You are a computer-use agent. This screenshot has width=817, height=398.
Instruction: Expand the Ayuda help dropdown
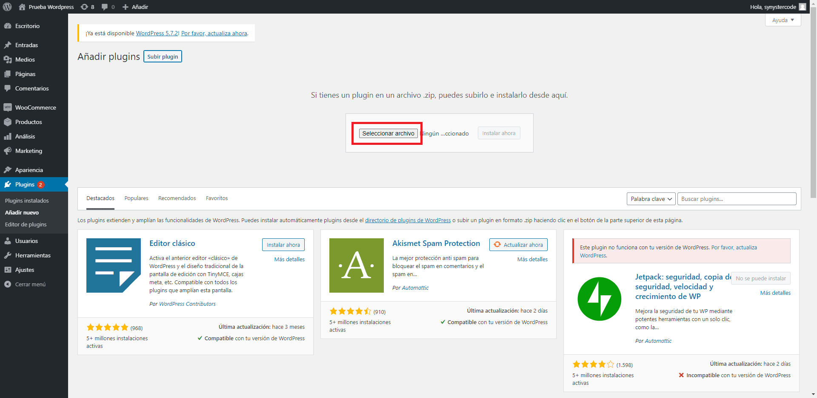click(783, 20)
